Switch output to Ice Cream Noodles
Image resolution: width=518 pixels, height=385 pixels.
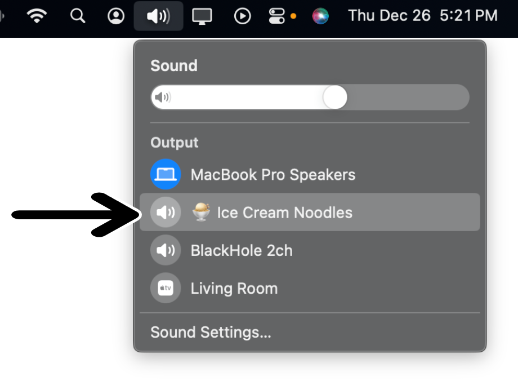(x=284, y=212)
